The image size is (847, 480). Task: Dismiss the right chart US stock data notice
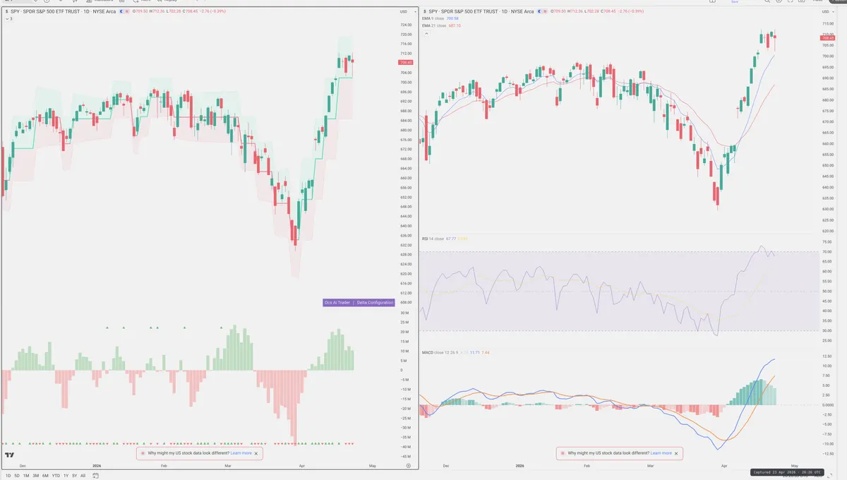pyautogui.click(x=677, y=453)
